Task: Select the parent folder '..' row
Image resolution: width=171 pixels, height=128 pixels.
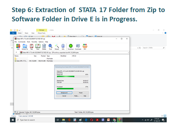Action: tap(47, 59)
